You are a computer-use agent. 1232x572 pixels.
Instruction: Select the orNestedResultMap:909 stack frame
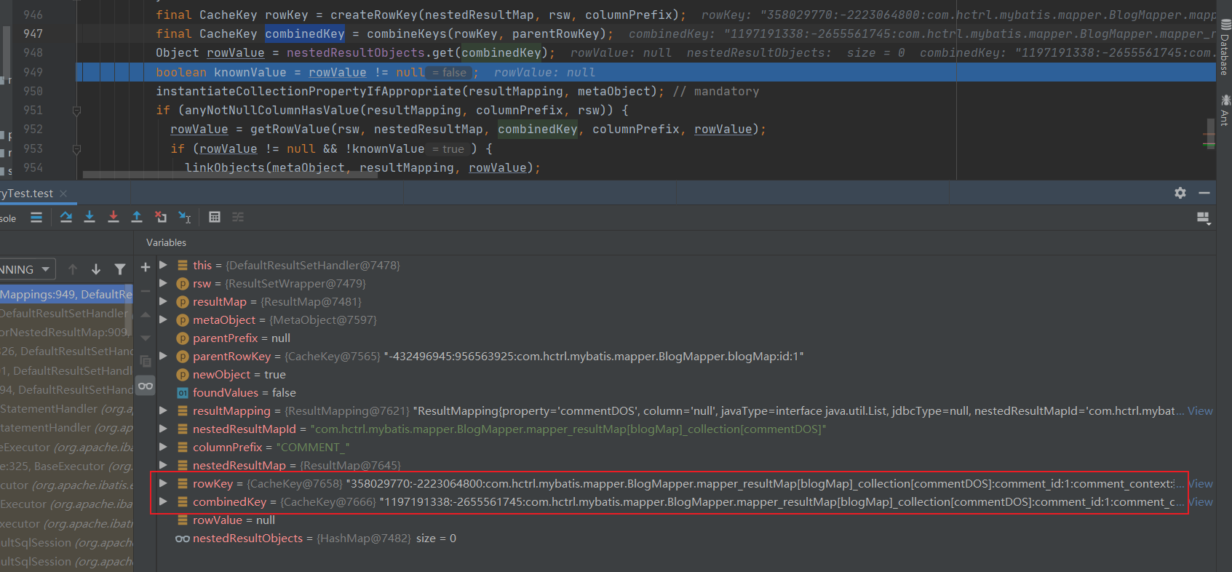[x=66, y=332]
